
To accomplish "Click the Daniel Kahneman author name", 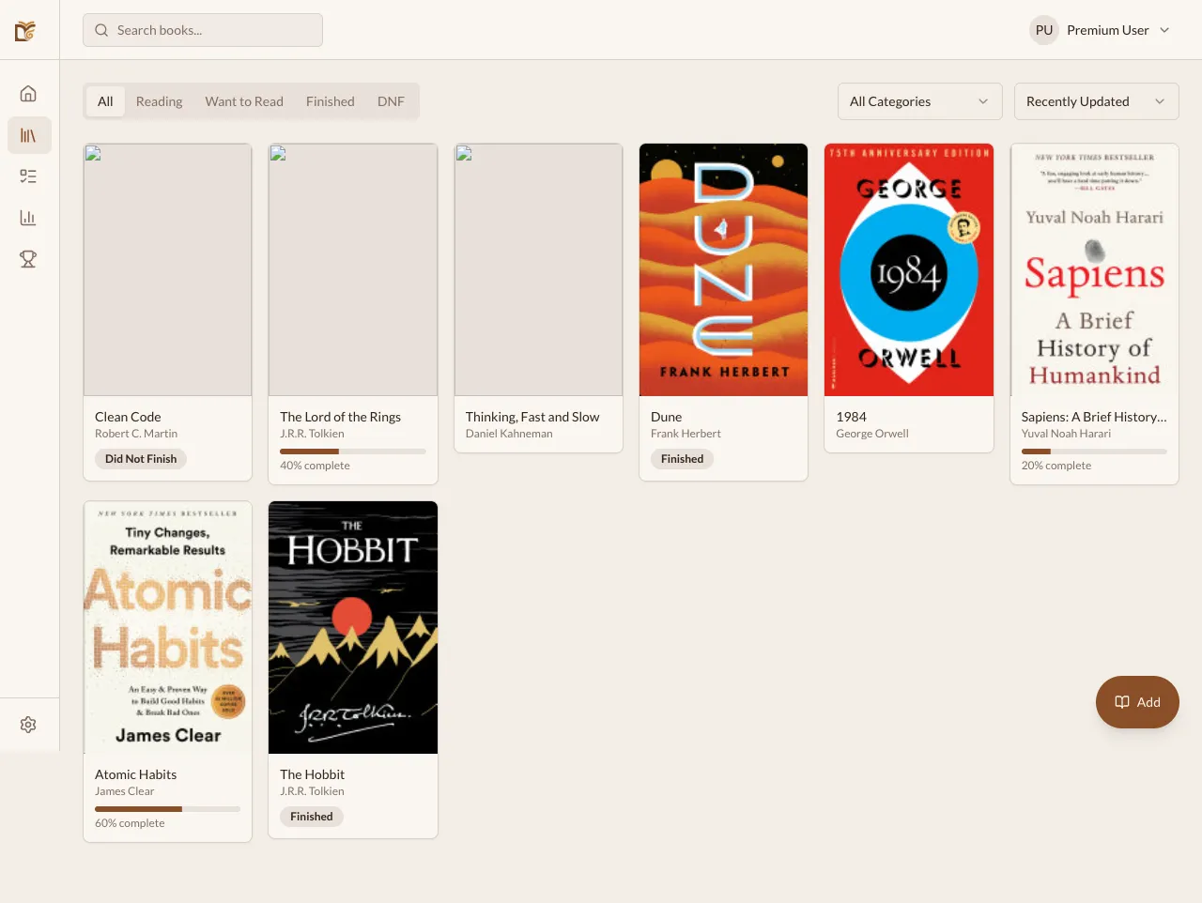I will coord(509,434).
